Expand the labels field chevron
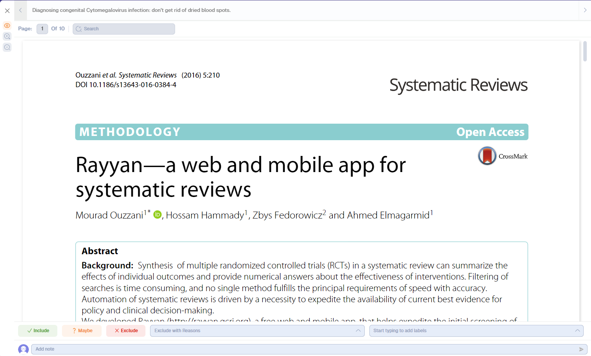Image resolution: width=591 pixels, height=356 pixels. (577, 331)
